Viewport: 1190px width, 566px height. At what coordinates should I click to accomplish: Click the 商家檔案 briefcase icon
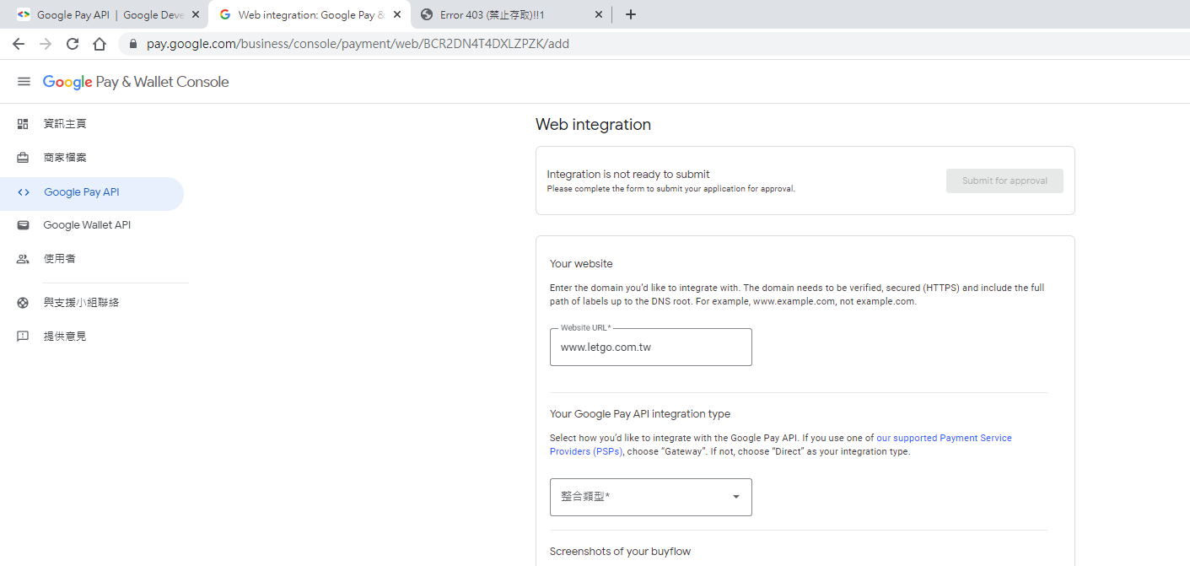tap(24, 158)
